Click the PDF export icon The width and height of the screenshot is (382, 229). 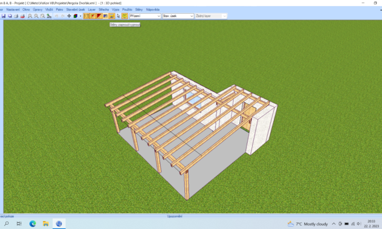(x=22, y=16)
